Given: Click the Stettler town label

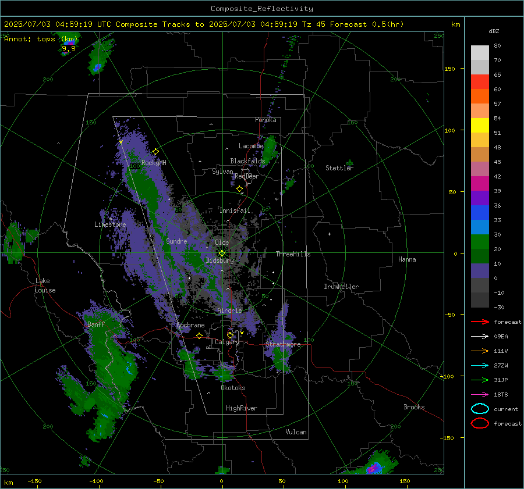Looking at the screenshot, I should point(339,168).
